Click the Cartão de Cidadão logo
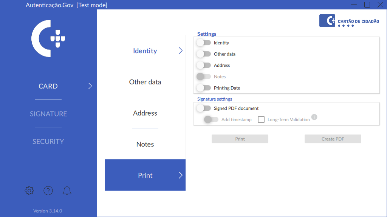This screenshot has height=217, width=387. tap(349, 21)
